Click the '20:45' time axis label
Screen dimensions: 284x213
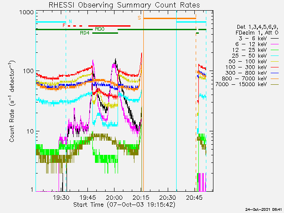pyautogui.click(x=194, y=197)
